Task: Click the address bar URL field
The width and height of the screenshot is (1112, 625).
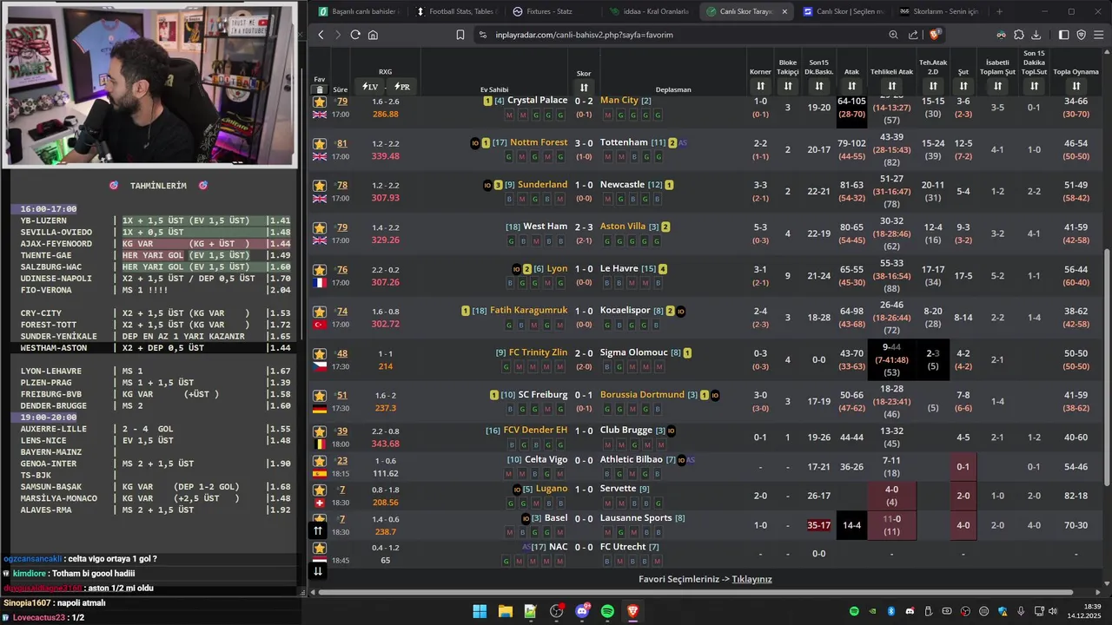Action: pos(678,35)
